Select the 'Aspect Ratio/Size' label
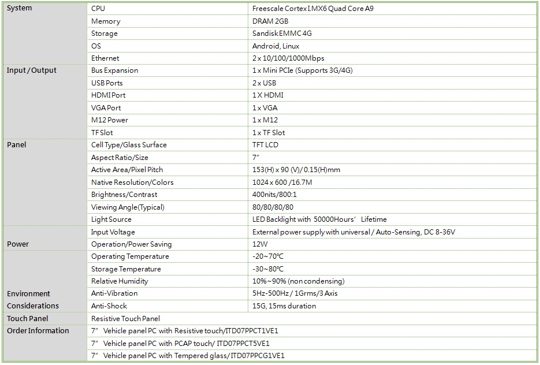The height and width of the screenshot is (365, 540). tap(120, 157)
